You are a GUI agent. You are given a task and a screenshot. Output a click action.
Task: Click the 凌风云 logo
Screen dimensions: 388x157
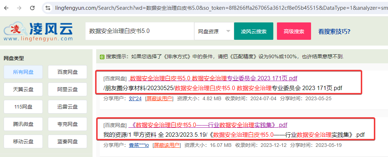[38, 31]
